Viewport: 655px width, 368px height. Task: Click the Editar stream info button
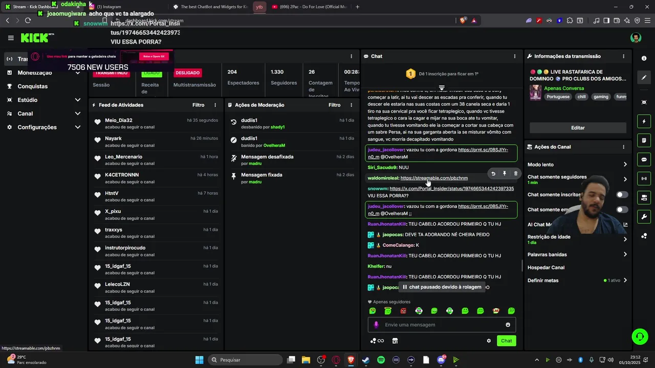578,128
